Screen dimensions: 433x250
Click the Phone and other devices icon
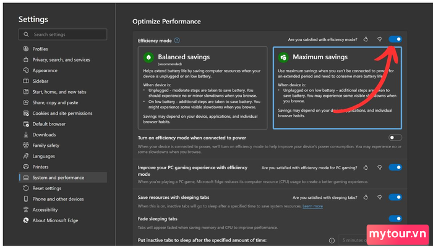click(26, 199)
